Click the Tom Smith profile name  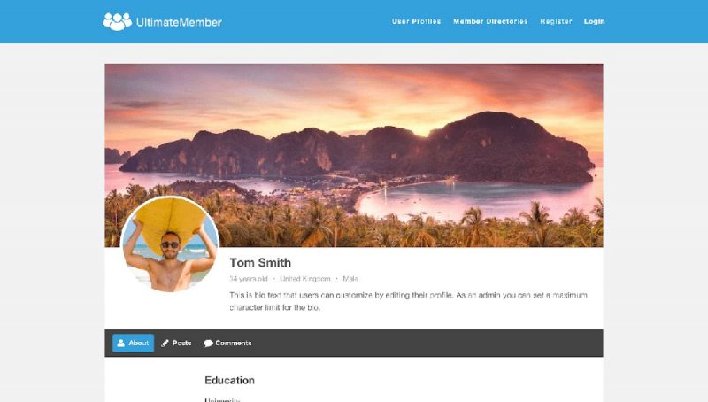click(x=260, y=263)
